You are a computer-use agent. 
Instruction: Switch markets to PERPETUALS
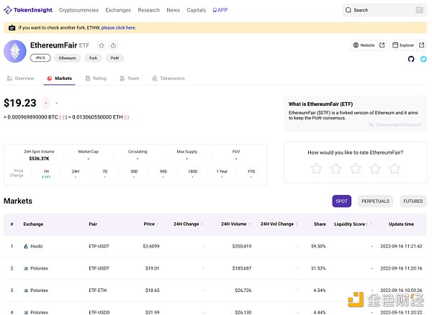point(374,201)
